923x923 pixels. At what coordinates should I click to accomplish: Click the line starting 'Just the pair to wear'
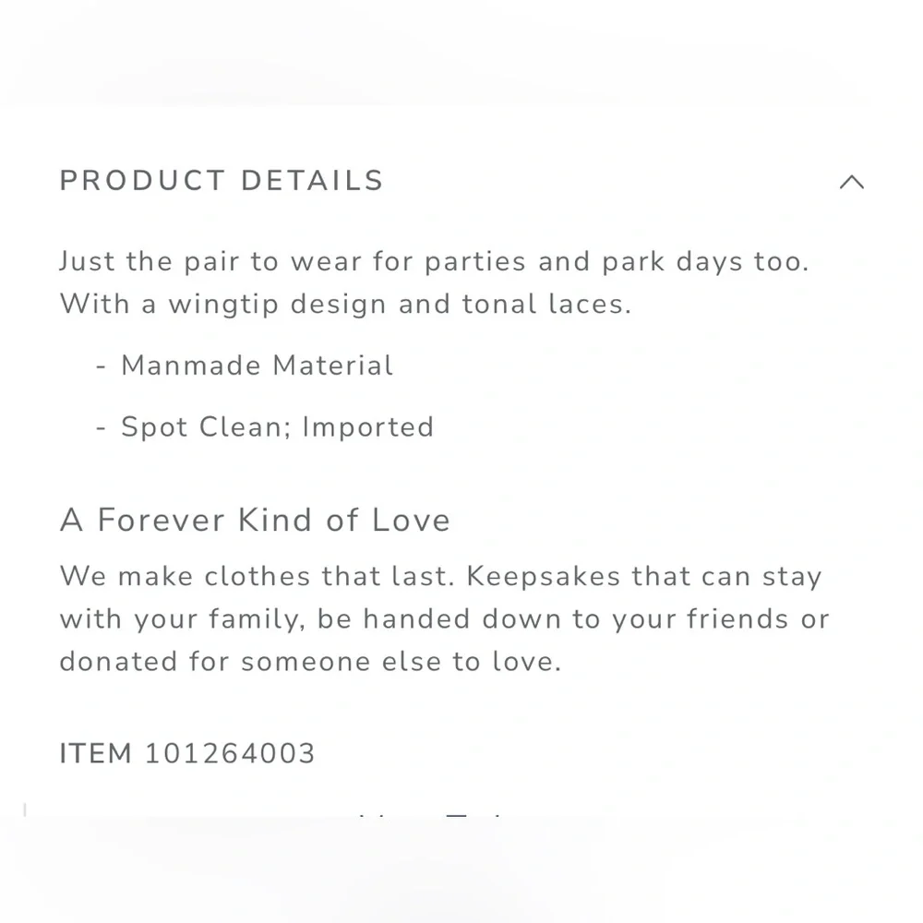pyautogui.click(x=435, y=262)
